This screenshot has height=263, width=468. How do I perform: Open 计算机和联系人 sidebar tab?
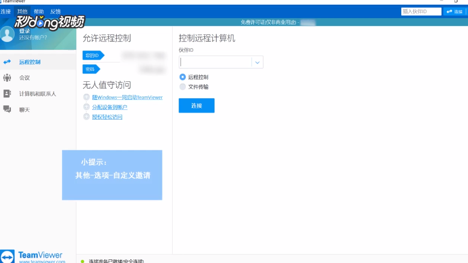(38, 94)
